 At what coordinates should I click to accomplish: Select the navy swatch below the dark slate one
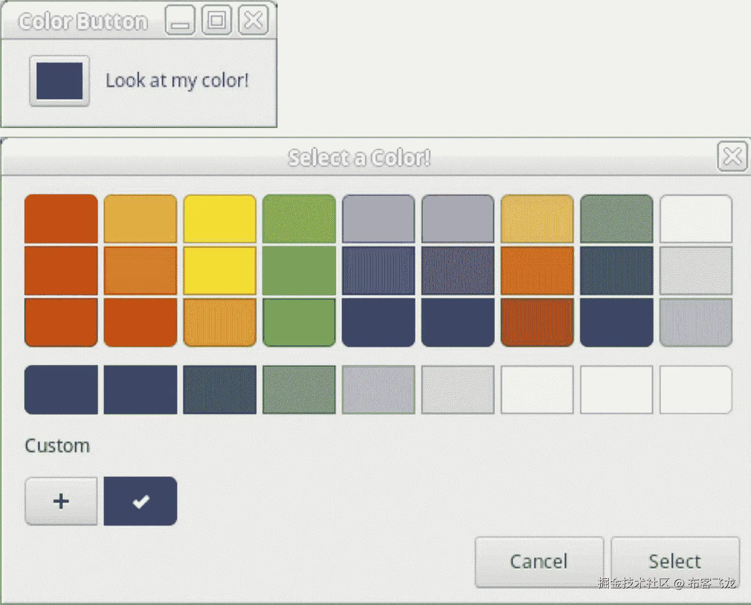[617, 322]
